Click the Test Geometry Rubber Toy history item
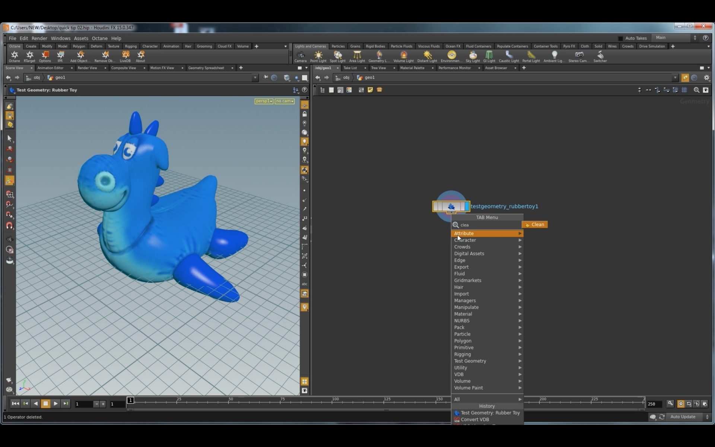715x447 pixels. coord(490,412)
